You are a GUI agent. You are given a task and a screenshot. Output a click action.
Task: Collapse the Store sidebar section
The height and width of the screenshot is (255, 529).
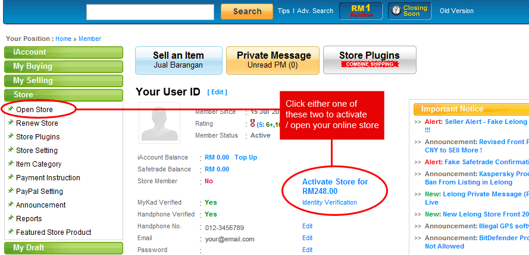63,95
